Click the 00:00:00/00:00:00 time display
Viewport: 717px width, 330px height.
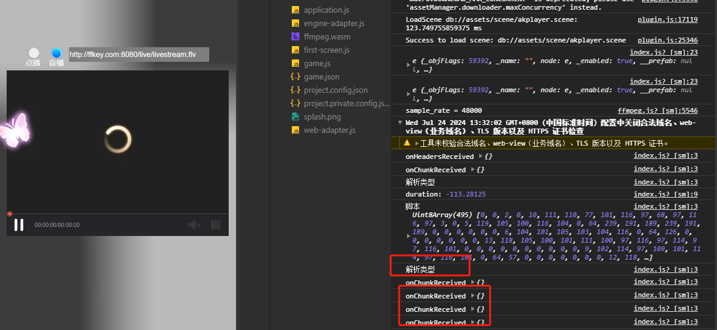coord(57,225)
